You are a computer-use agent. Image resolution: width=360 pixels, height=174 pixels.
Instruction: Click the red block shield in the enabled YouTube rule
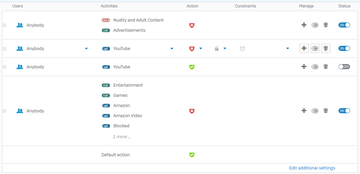pyautogui.click(x=192, y=49)
